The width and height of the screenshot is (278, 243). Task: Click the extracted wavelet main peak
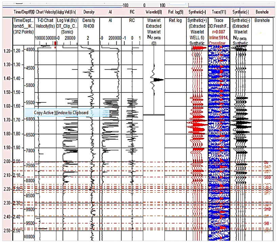coord(158,80)
